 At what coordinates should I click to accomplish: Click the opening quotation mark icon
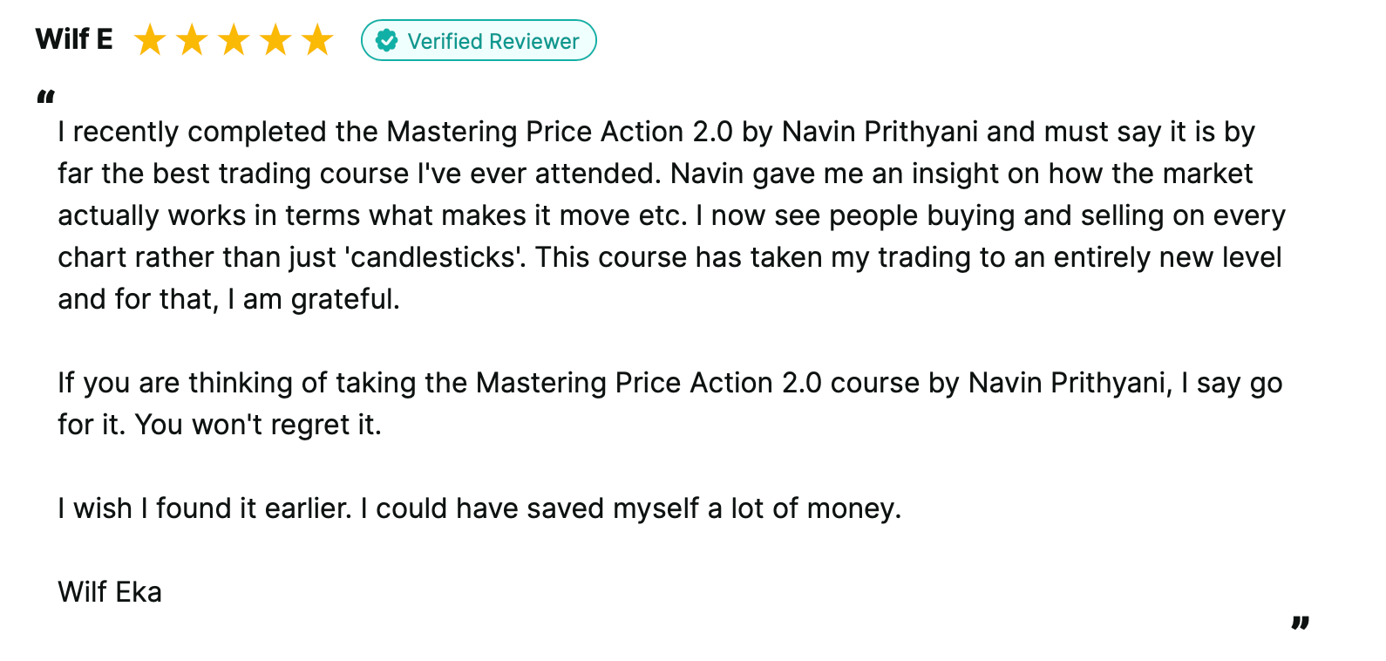click(x=46, y=97)
